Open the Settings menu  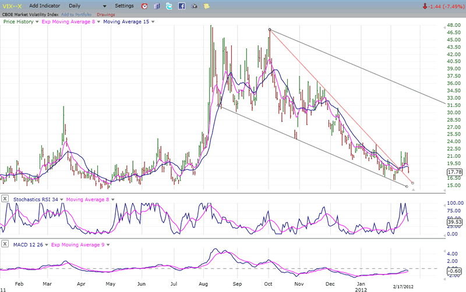tap(124, 6)
